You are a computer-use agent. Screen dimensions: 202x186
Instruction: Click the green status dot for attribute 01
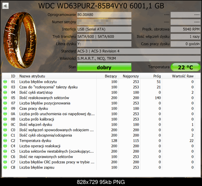point(5,82)
